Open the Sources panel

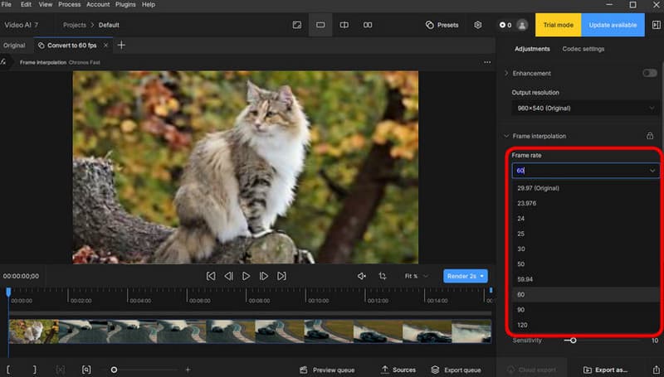point(398,370)
